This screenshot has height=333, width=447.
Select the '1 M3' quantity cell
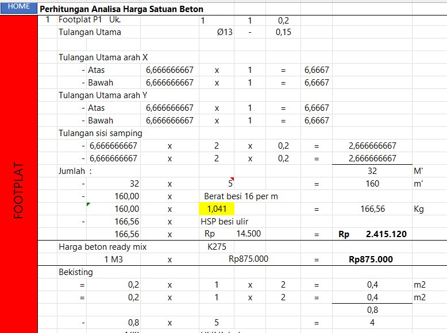(113, 260)
